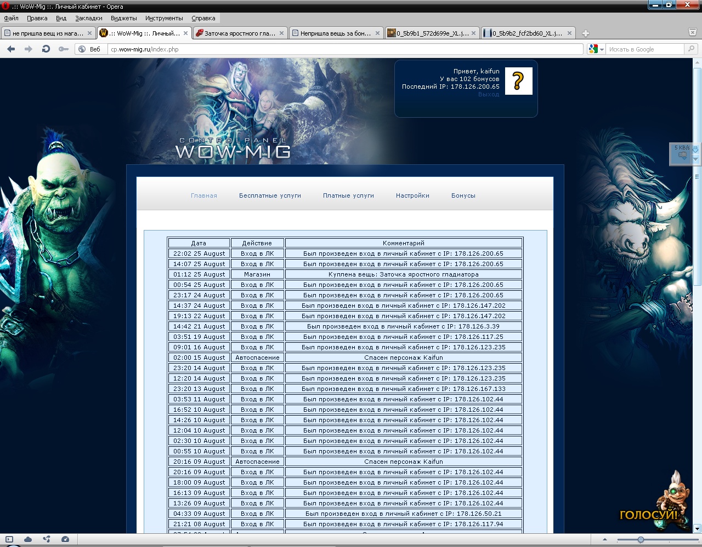Select 'Куплена вещь: Заточка яростного гладиатора' cell

click(404, 274)
